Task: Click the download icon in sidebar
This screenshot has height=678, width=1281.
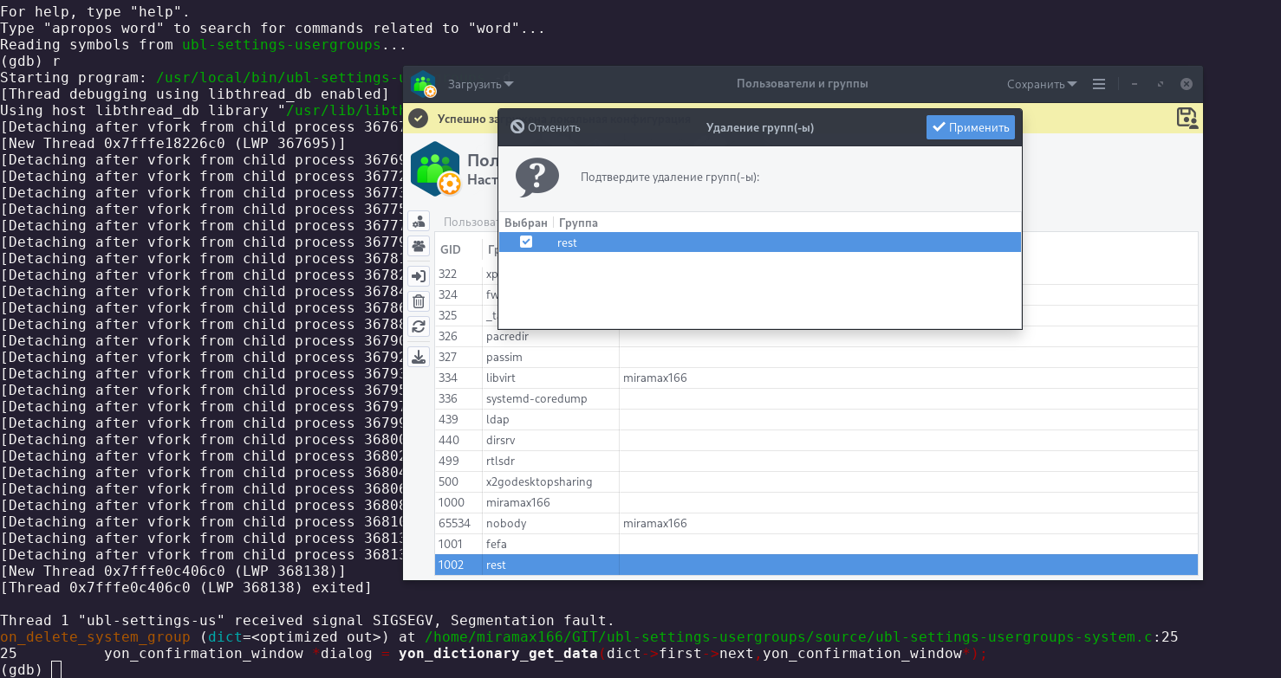Action: point(419,356)
